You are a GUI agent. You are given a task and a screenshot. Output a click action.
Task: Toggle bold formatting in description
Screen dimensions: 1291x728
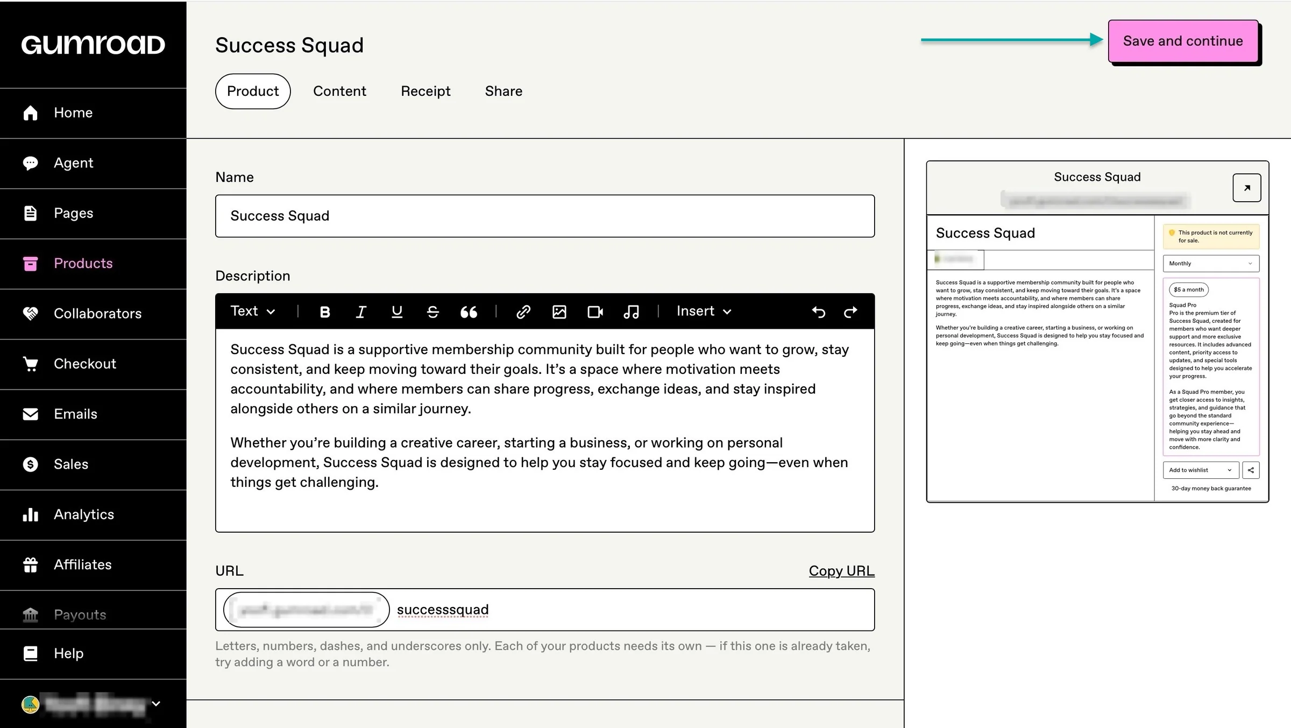pyautogui.click(x=325, y=312)
